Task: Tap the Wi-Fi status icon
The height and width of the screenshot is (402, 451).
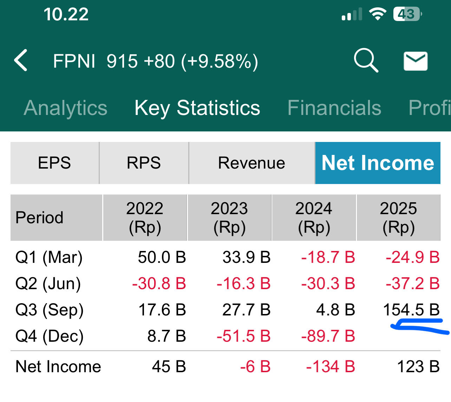Action: 378,14
